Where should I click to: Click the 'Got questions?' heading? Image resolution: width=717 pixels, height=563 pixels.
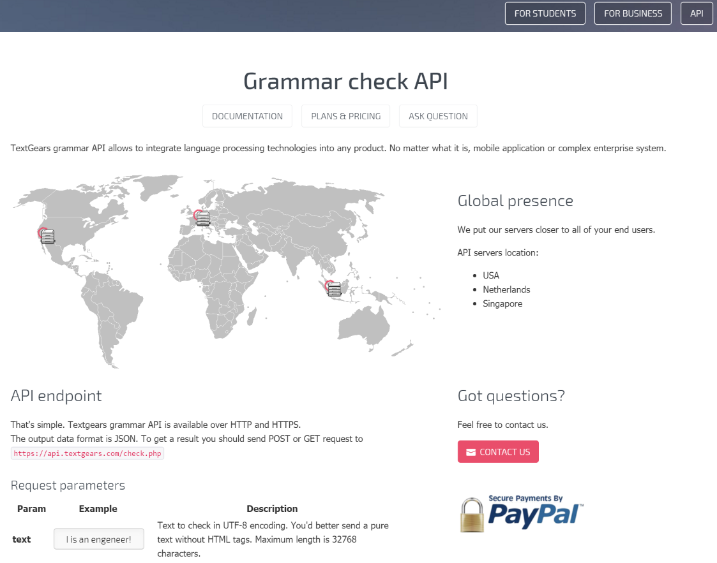(x=511, y=396)
